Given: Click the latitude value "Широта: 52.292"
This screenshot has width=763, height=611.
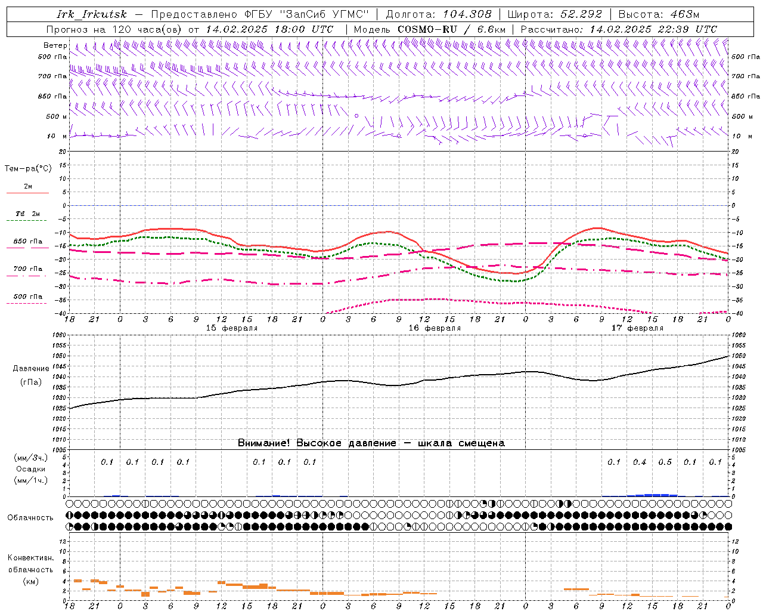Looking at the screenshot, I should (x=555, y=14).
